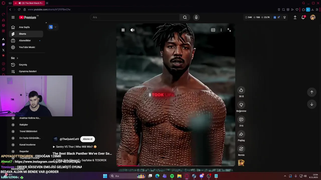This screenshot has width=321, height=180.
Task: Open Opera extensions cube icon
Action: coord(303,9)
